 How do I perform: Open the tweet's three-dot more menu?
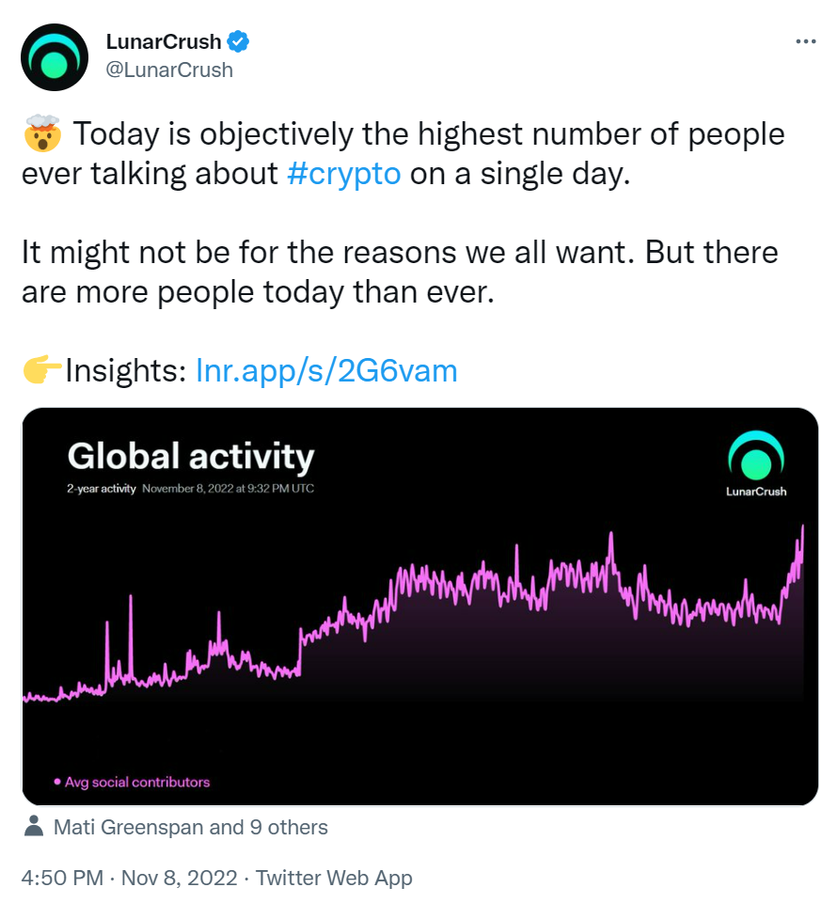806,41
